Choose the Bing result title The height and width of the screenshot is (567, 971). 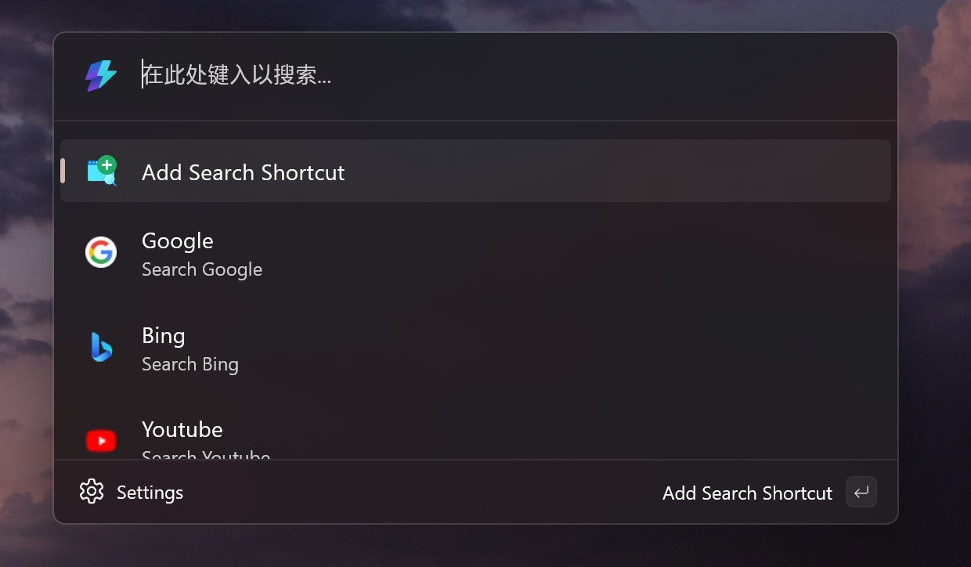(164, 336)
